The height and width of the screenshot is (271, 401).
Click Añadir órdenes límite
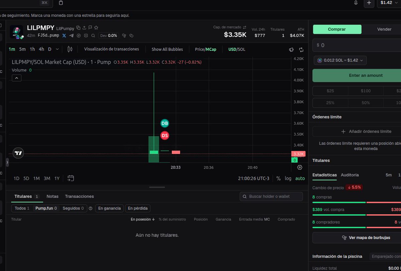click(358, 131)
